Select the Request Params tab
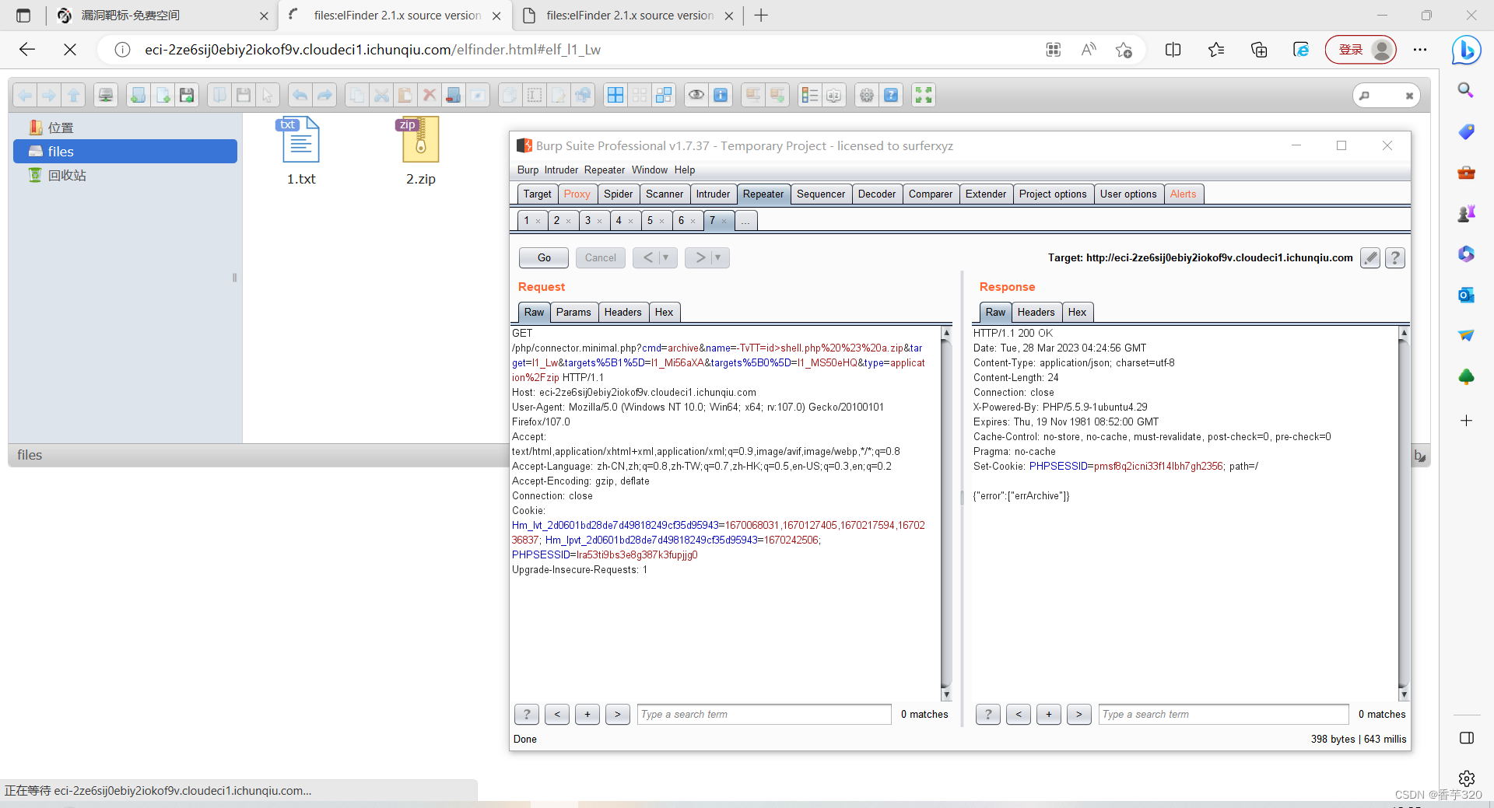1494x808 pixels. coord(574,313)
